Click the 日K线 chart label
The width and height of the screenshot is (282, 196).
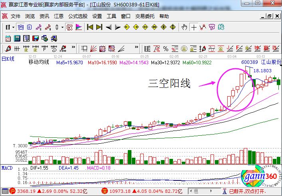(8, 59)
